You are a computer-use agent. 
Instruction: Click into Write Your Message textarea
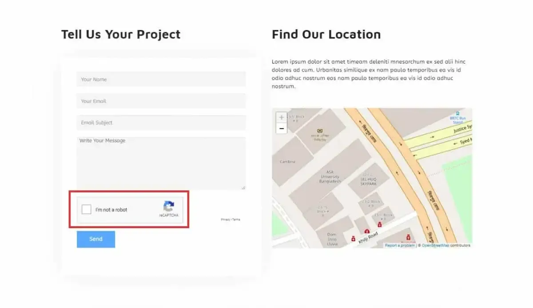pos(161,164)
